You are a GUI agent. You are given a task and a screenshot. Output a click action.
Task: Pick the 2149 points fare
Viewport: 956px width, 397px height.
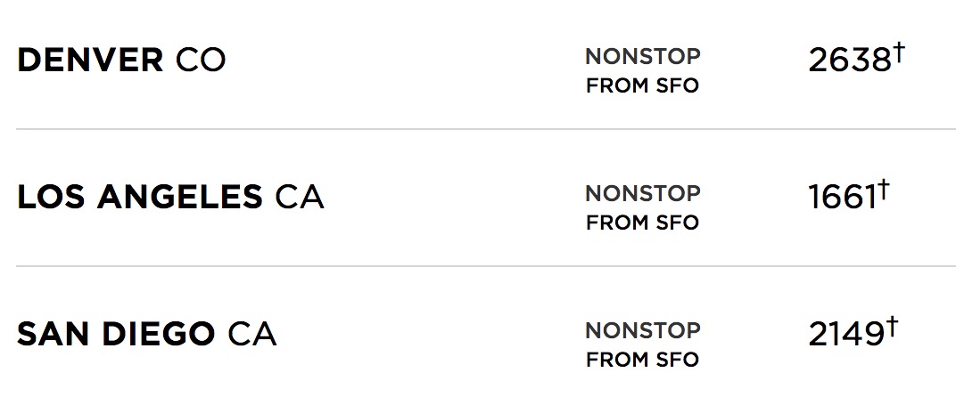(846, 335)
